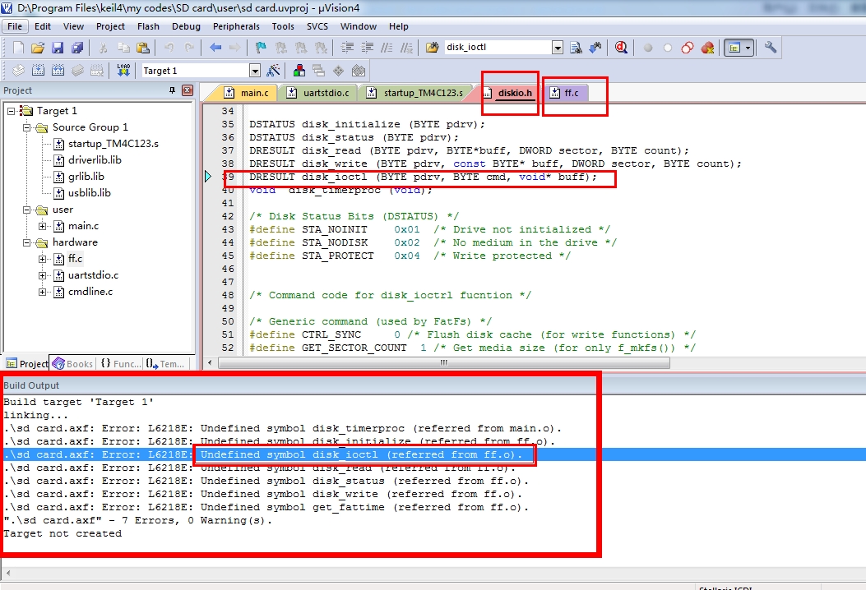Switch to the main.c editor tab
The height and width of the screenshot is (590, 866).
click(x=247, y=93)
